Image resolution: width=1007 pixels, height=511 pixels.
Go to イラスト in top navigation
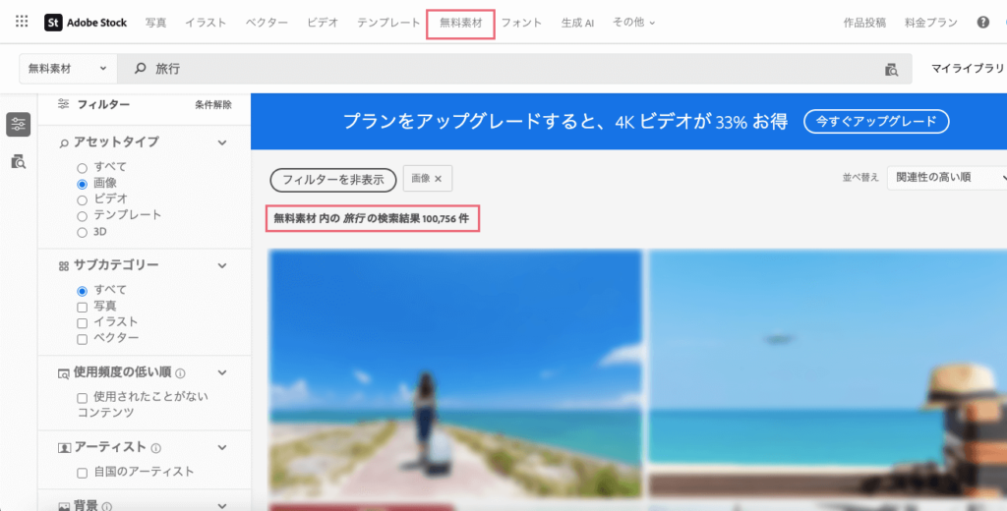tap(206, 23)
